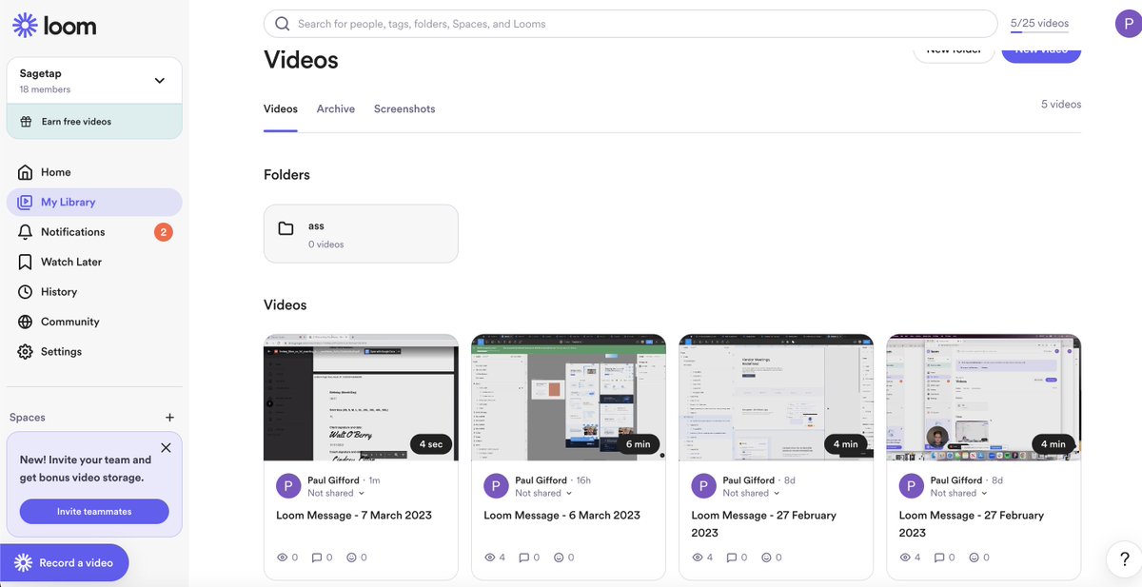
Task: Click the reactions smiley on 7 March video
Action: click(351, 558)
